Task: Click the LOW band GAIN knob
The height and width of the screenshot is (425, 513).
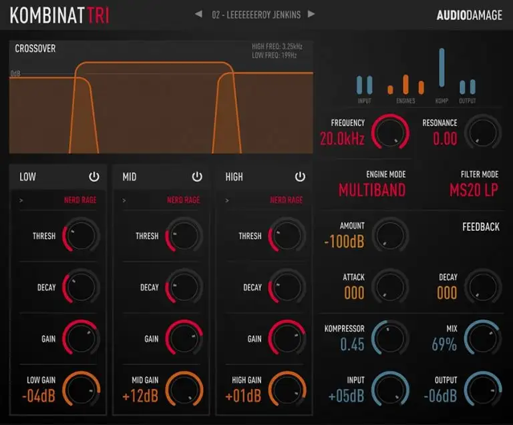Action: (x=81, y=338)
